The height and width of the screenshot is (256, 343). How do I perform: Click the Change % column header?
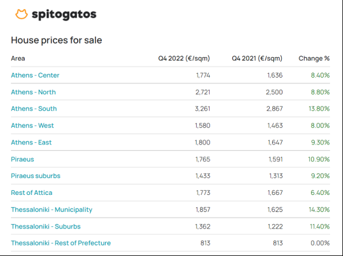[x=314, y=58]
